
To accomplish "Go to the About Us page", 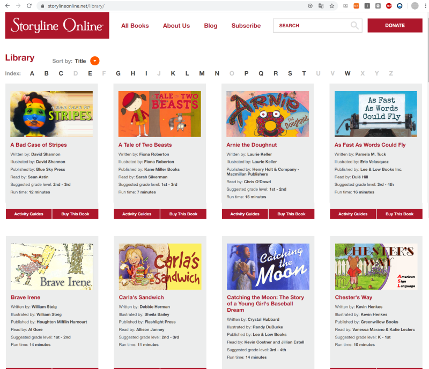I will click(176, 26).
